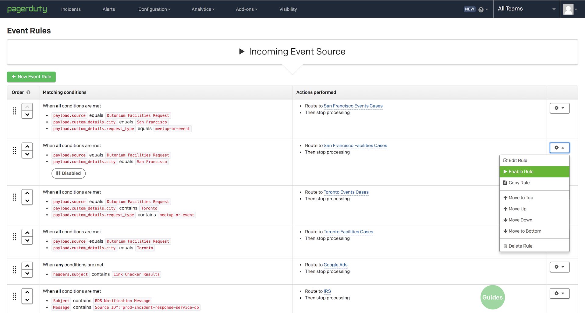Image resolution: width=585 pixels, height=313 pixels.
Task: Click the Order column help icon
Action: point(28,92)
